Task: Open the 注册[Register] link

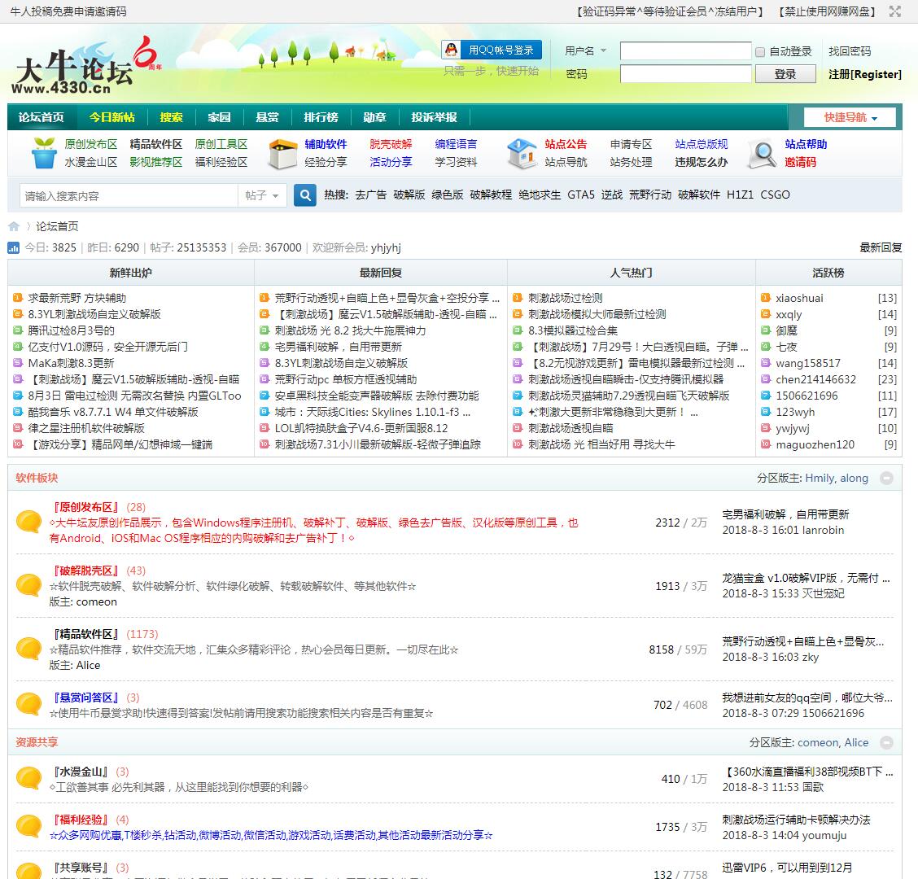Action: [864, 74]
